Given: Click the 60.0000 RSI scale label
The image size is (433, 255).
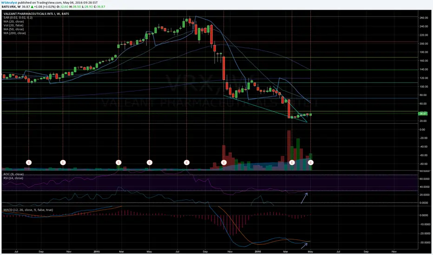Looking at the screenshot, I should click(424, 179).
